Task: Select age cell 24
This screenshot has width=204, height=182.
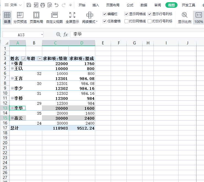Action: pyautogui.click(x=34, y=123)
